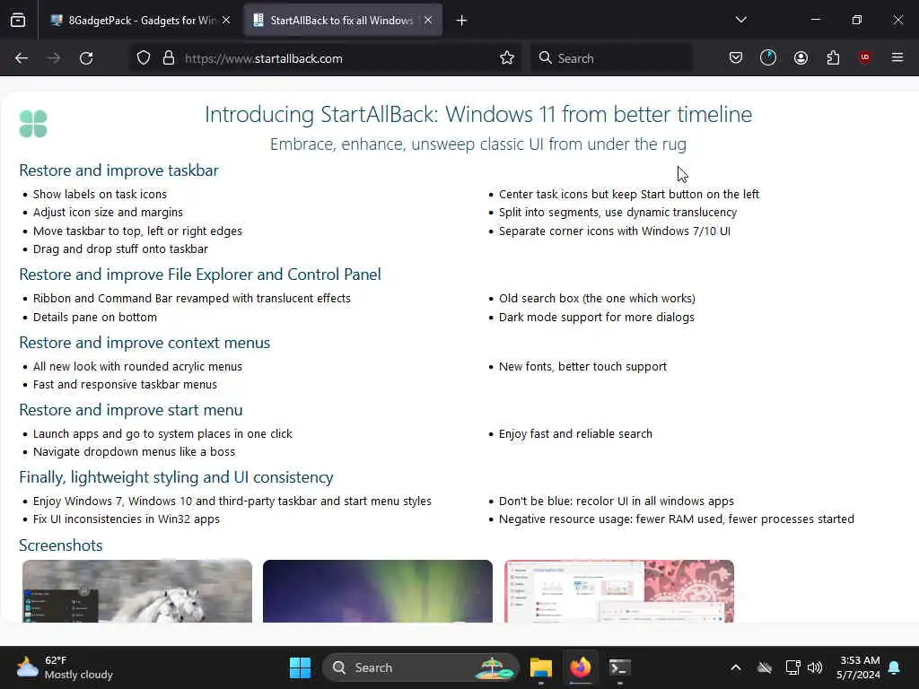Open the Windows Start menu
The width and height of the screenshot is (919, 689).
tap(300, 667)
